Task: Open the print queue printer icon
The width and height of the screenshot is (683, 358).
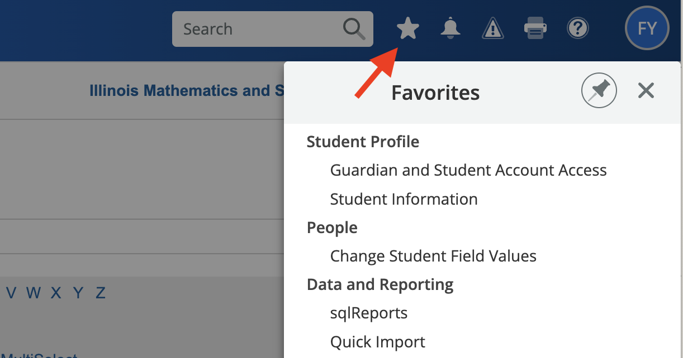Action: 535,28
